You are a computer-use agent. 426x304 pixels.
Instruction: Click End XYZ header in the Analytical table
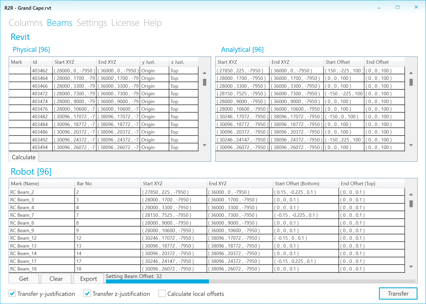pos(297,62)
